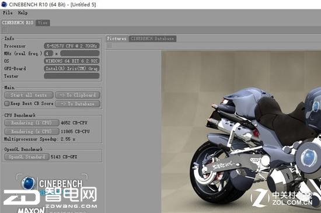Enable Keep Best CB Score checkbox

coord(7,103)
